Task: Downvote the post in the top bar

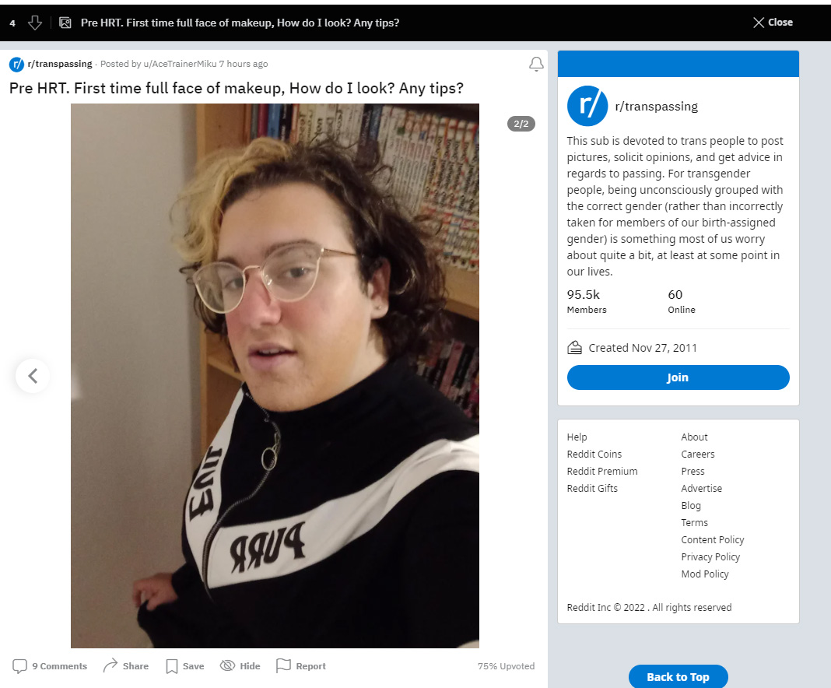Action: [35, 23]
